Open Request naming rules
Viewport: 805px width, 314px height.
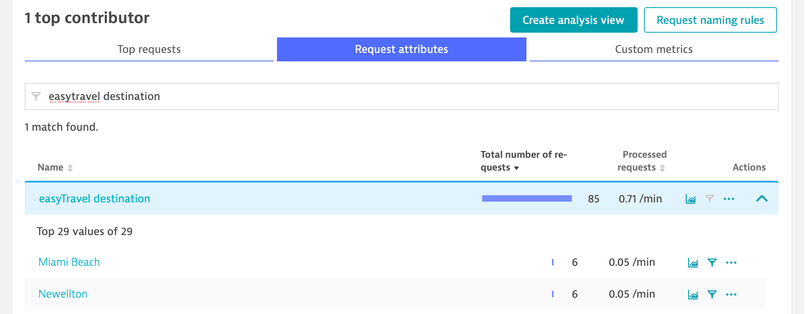tap(710, 20)
